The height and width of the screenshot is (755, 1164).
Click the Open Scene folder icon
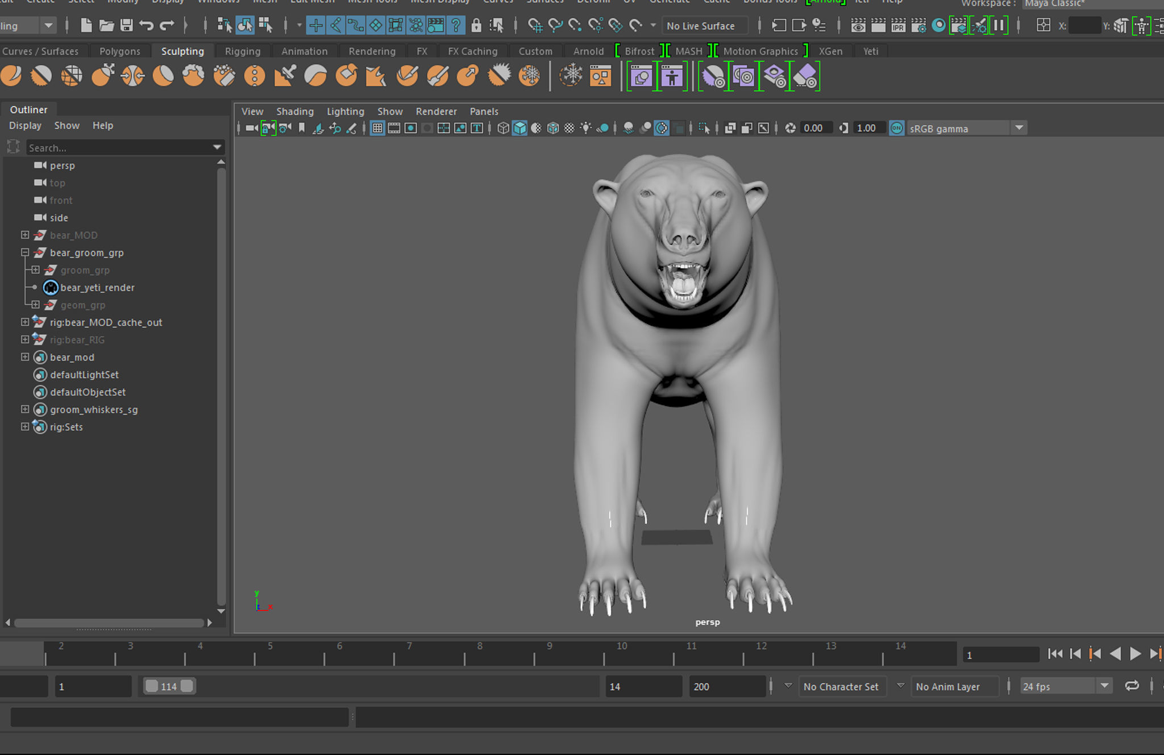pos(106,25)
